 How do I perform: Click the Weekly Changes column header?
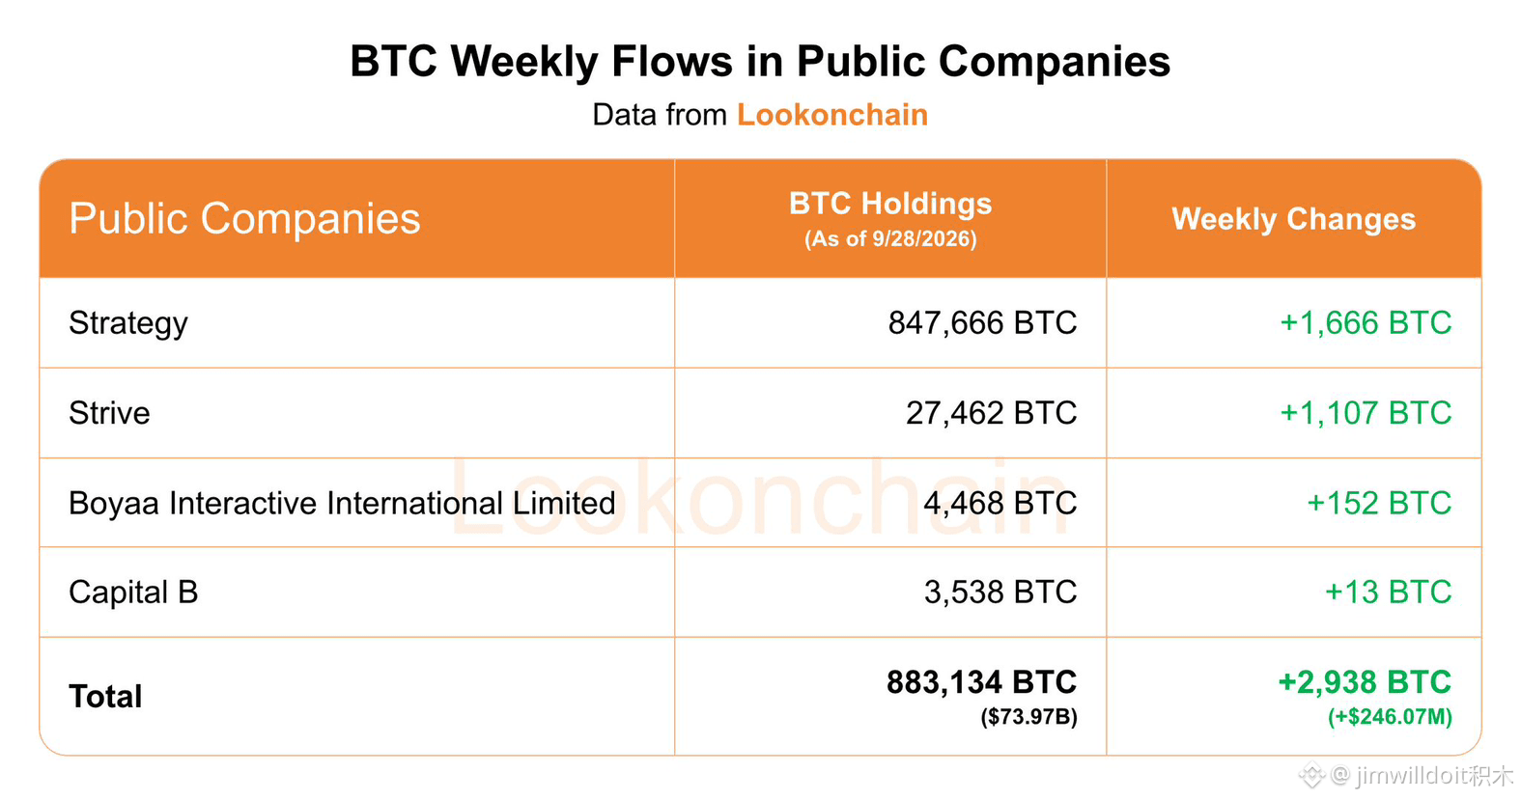click(x=1293, y=219)
